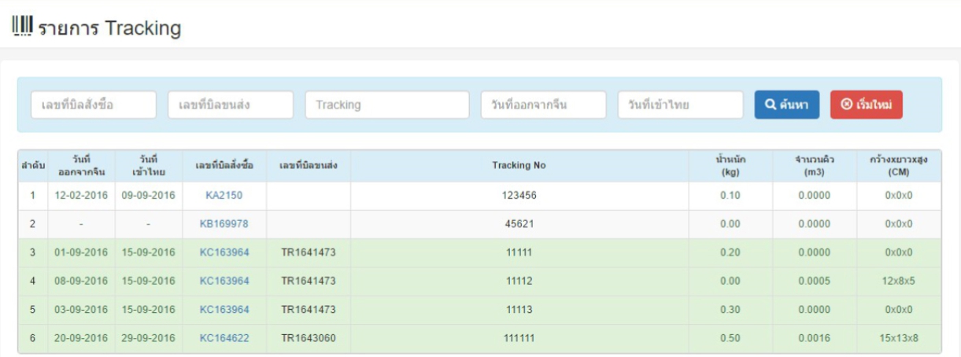Click TR1641473 in the tracking 11111 row
961x357 pixels.
point(309,252)
